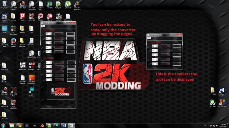Open the 3DM MOD Tool shortcut
This screenshot has height=128, width=229.
pos(13,92)
